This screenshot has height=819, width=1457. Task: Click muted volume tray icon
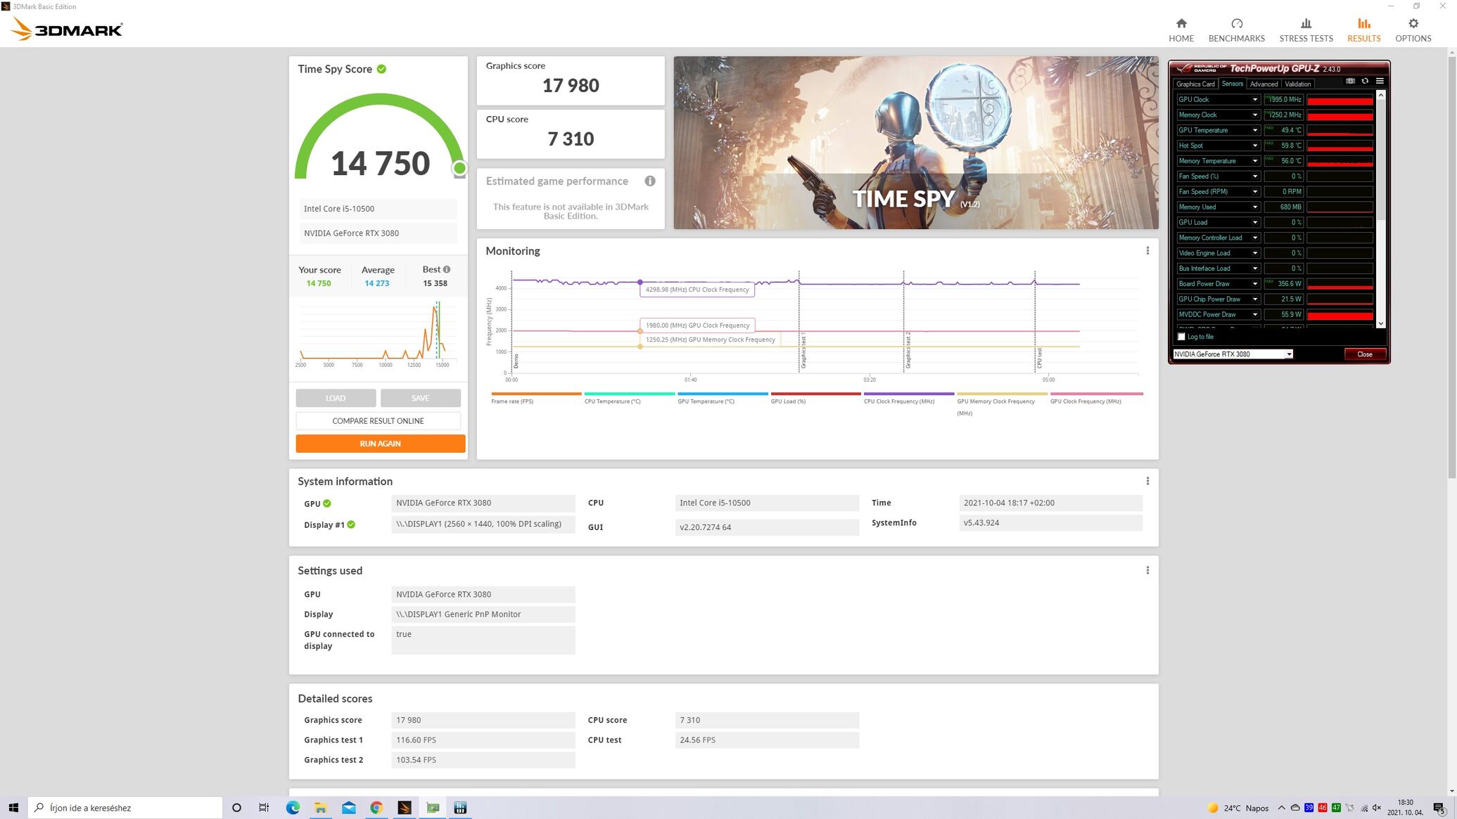click(x=1377, y=808)
